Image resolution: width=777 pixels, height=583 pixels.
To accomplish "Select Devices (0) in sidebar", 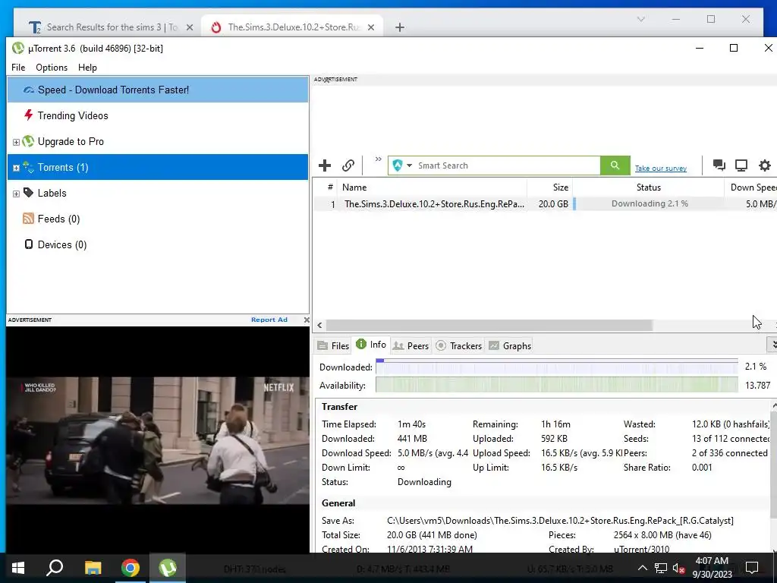I will (62, 244).
